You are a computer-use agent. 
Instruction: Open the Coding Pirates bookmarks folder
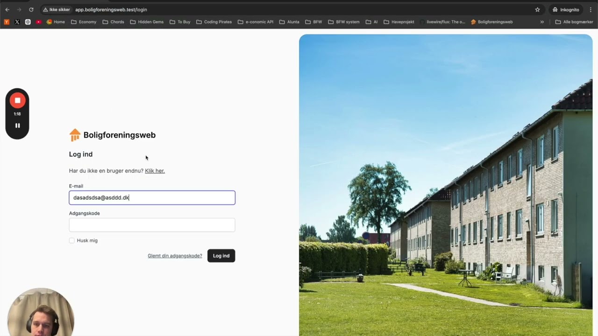pyautogui.click(x=214, y=22)
